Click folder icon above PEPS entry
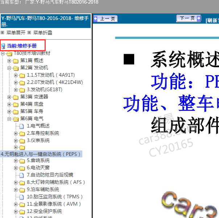Viewport: 219px width, 218px height. (22, 148)
